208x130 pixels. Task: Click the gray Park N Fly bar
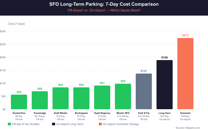(x=144, y=92)
